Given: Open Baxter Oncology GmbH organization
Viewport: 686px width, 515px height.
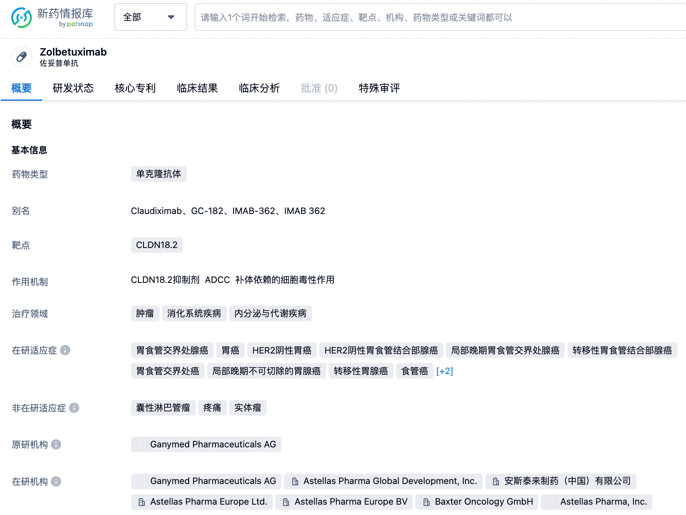Looking at the screenshot, I should coord(477,502).
